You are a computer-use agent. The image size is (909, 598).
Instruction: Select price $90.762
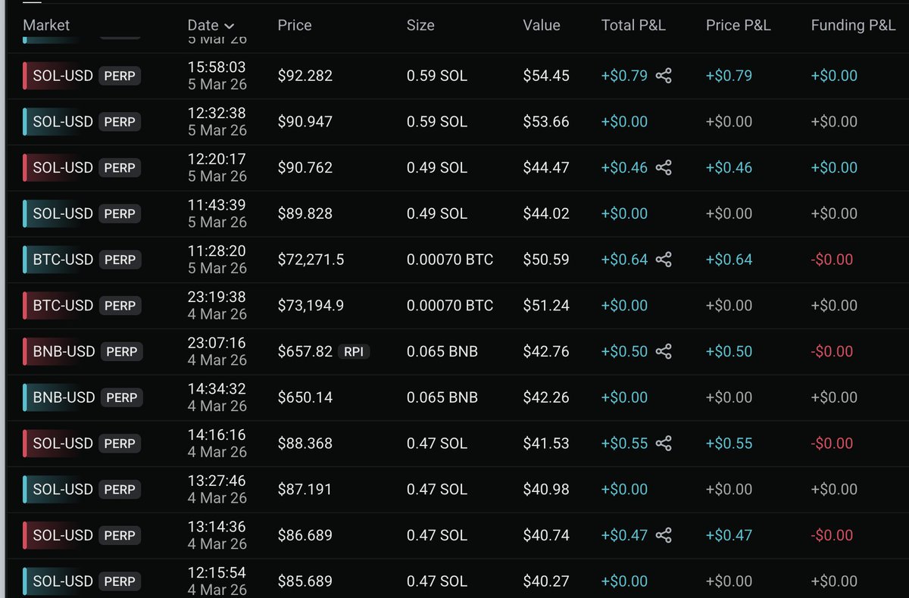pos(305,167)
